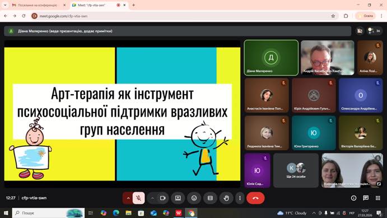Click the Chrome taskbar icon
The height and width of the screenshot is (218, 387).
tap(191, 213)
